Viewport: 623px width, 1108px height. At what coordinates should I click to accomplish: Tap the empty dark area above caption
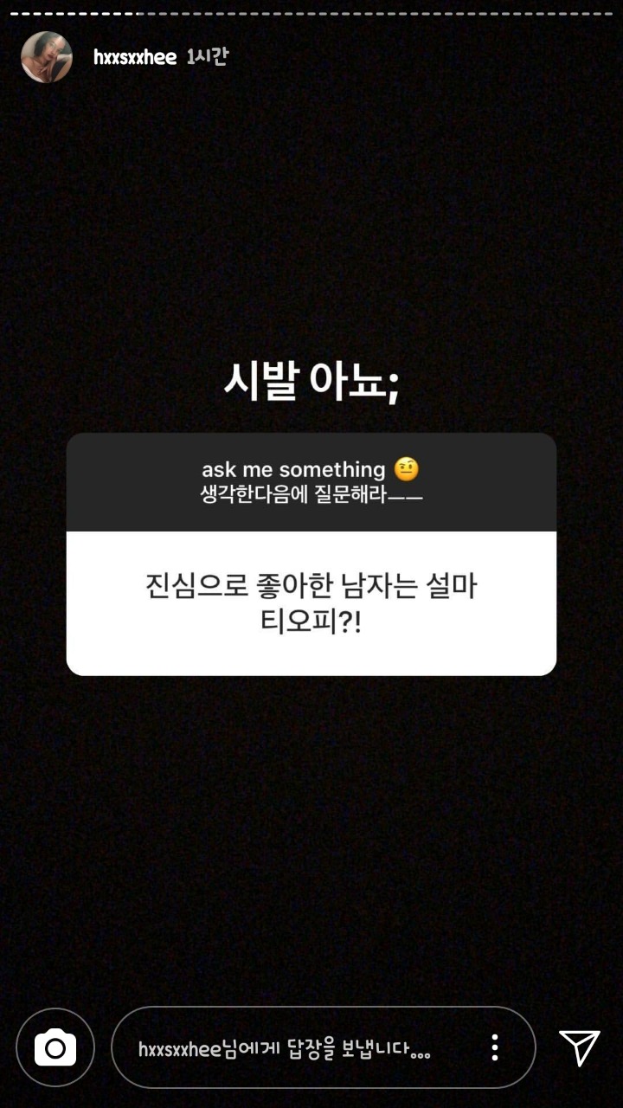click(x=311, y=216)
